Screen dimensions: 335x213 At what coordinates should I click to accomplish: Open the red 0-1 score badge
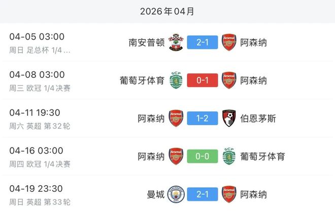[203, 80]
